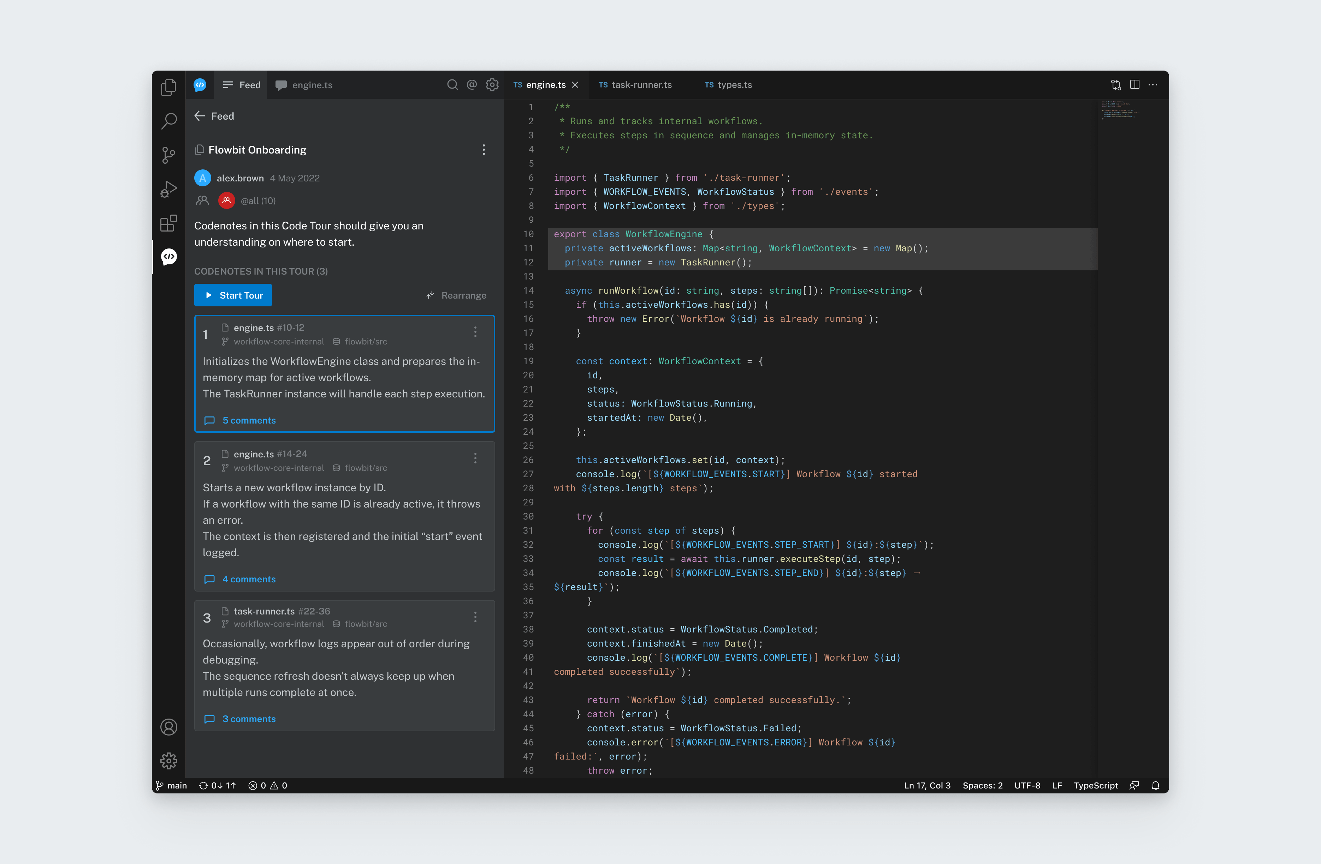
Task: Click the compare changes icon in editor toolbar
Action: pyautogui.click(x=1116, y=85)
